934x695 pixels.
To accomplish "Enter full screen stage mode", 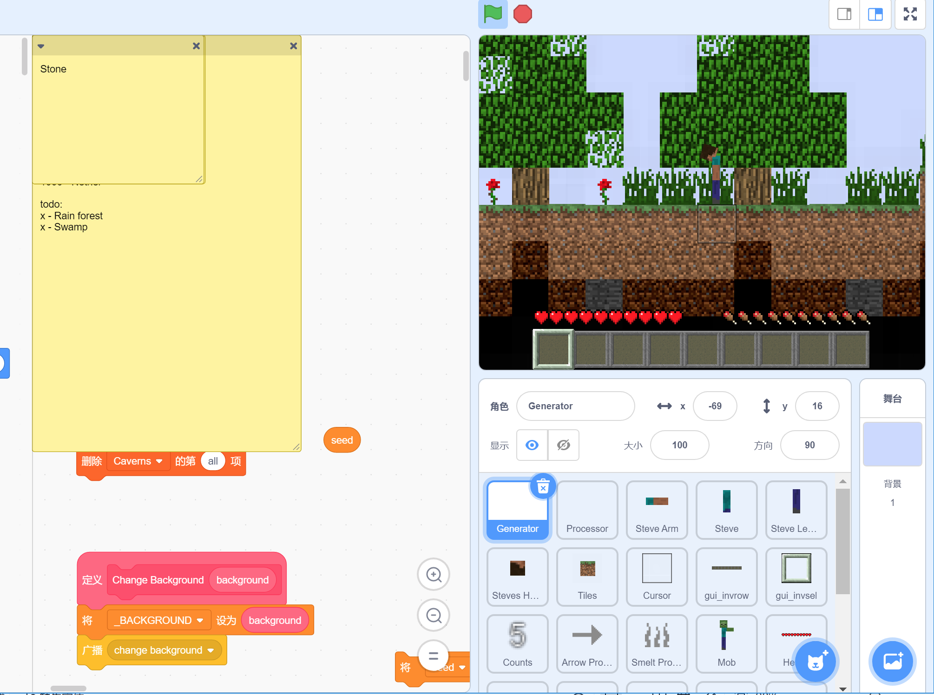I will 910,14.
